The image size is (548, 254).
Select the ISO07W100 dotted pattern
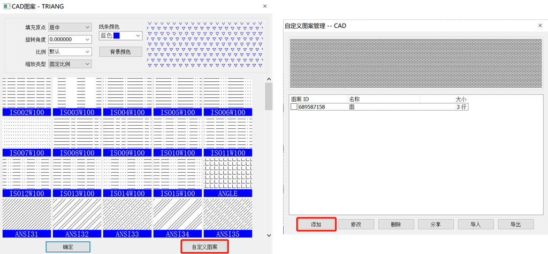click(x=27, y=136)
